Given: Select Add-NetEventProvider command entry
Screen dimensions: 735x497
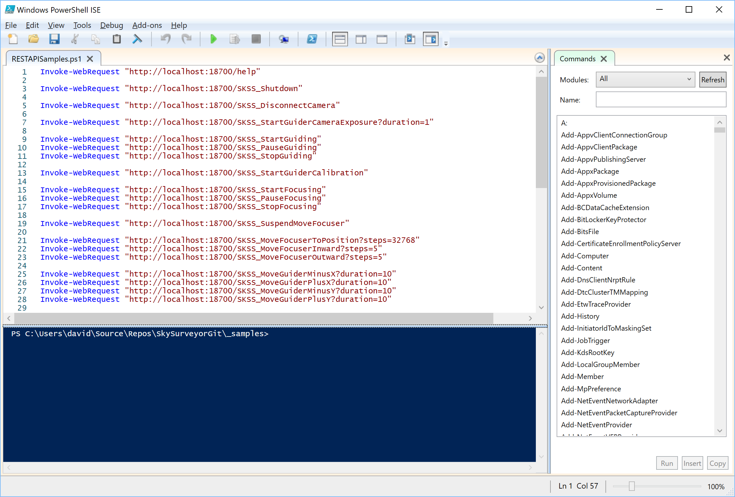Looking at the screenshot, I should [x=596, y=425].
